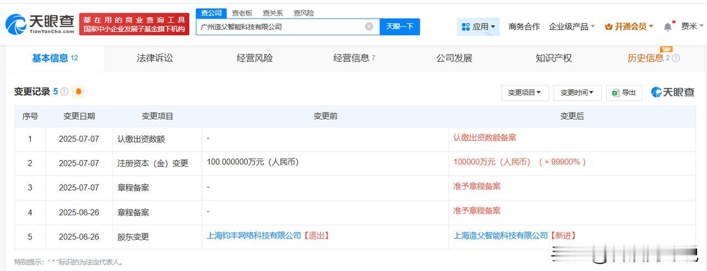
Task: Click the orange alert bell next to 变更记录
Action: click(79, 92)
